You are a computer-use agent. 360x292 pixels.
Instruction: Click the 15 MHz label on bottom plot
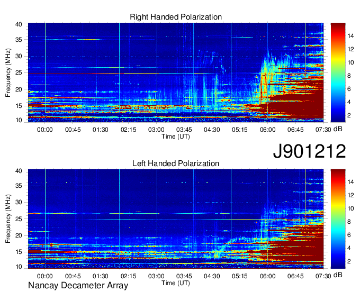click(19, 252)
